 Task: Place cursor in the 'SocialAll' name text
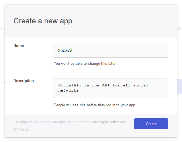click(65, 50)
